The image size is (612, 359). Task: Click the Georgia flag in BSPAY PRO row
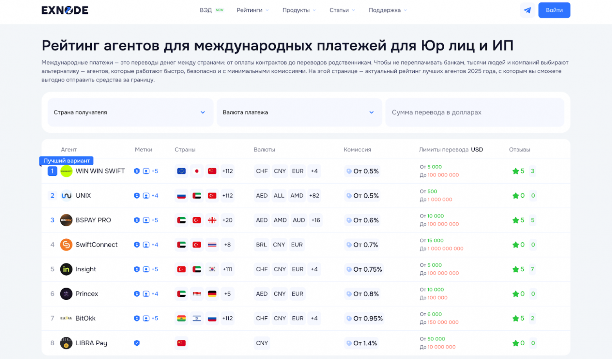tap(212, 220)
